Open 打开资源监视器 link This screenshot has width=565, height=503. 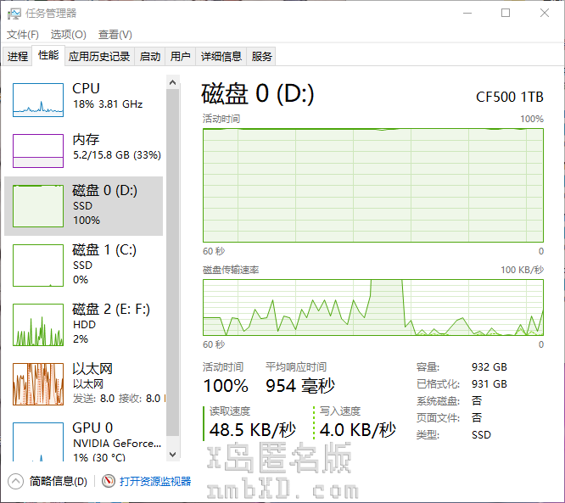[155, 481]
